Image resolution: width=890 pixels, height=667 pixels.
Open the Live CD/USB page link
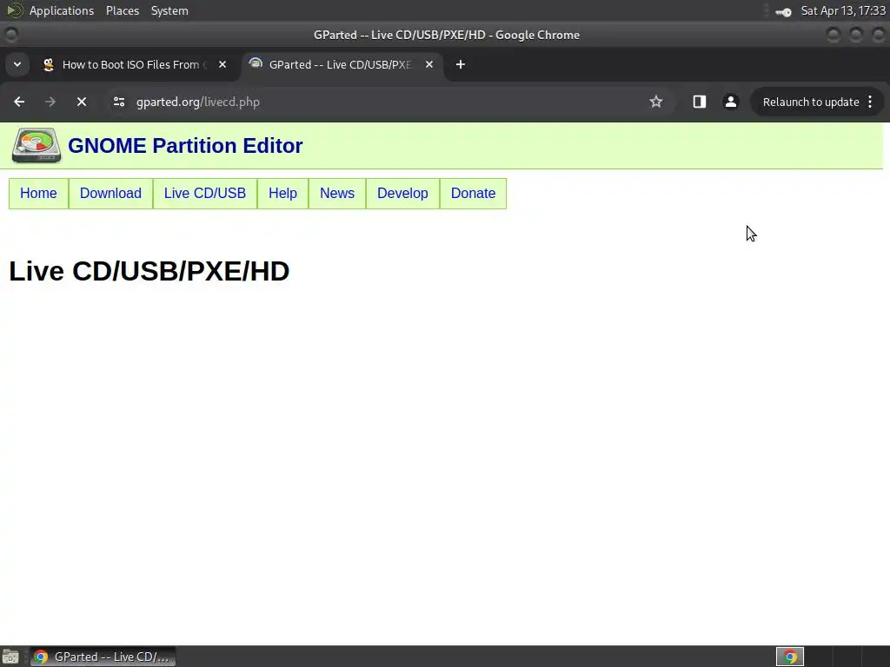coord(205,194)
